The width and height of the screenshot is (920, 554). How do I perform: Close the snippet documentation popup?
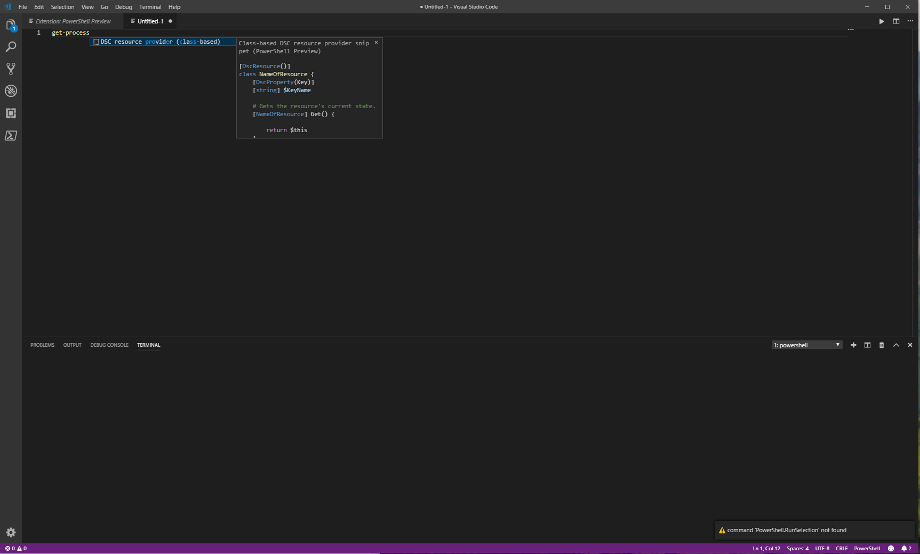[x=377, y=43]
